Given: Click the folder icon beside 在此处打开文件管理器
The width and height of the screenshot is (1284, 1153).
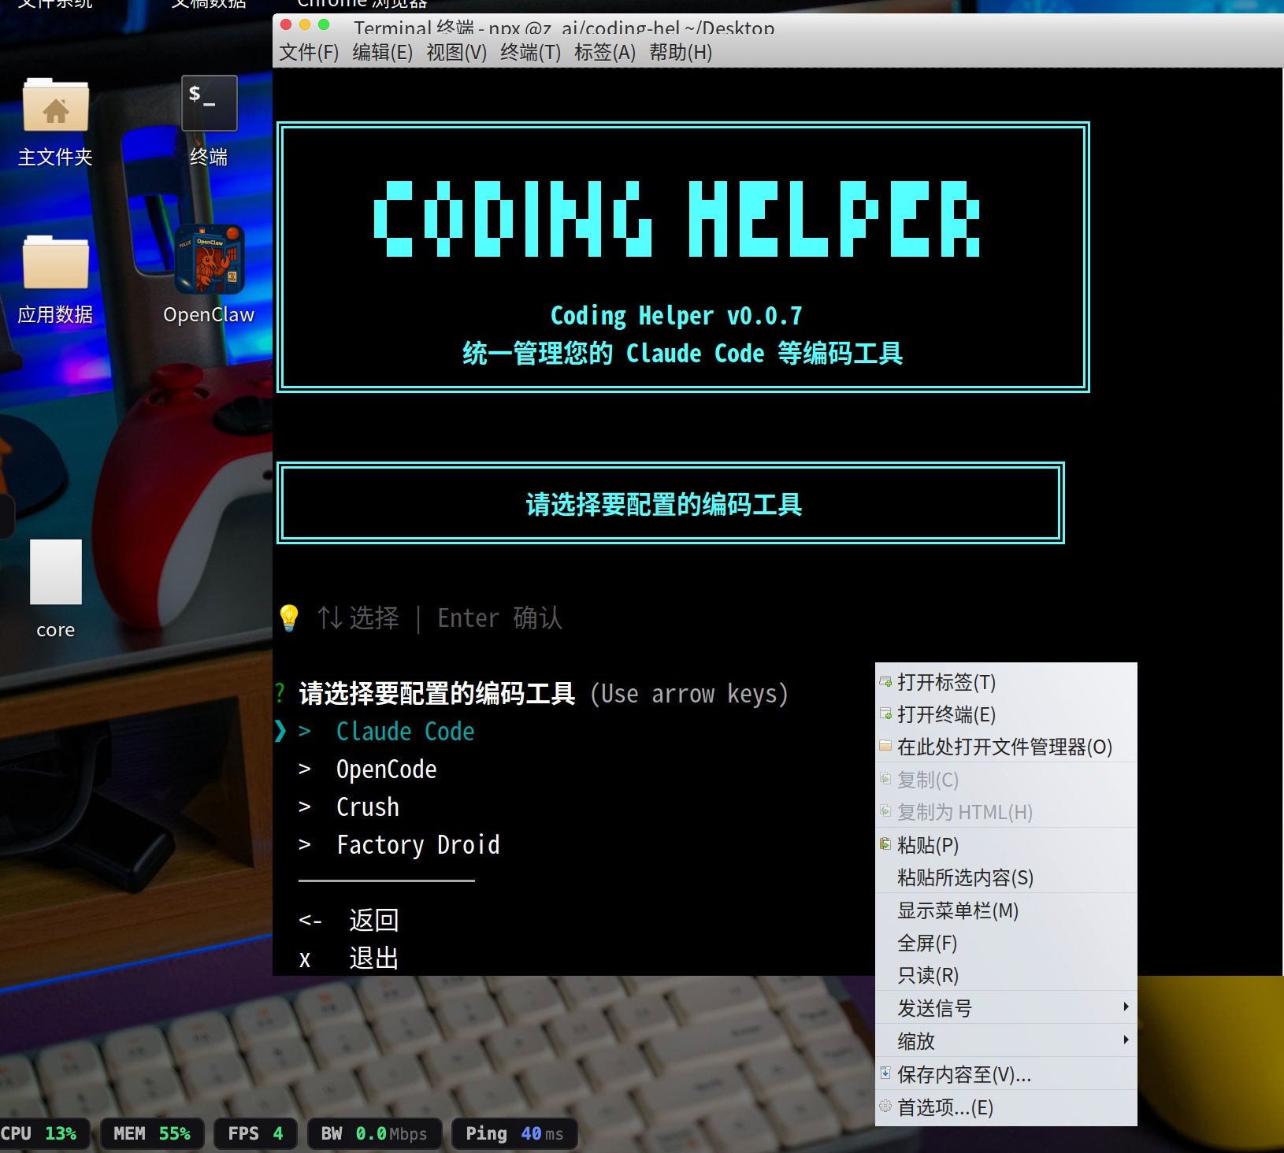Looking at the screenshot, I should (885, 746).
